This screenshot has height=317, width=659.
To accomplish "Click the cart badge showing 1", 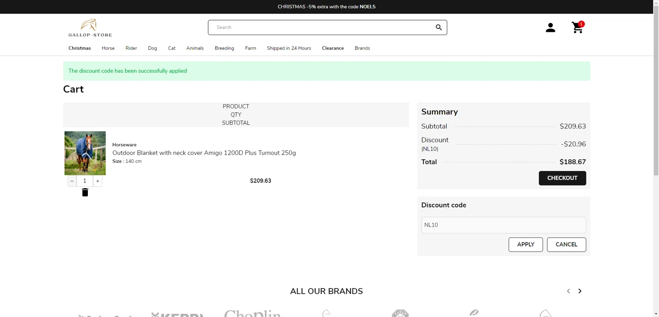I will tap(581, 24).
